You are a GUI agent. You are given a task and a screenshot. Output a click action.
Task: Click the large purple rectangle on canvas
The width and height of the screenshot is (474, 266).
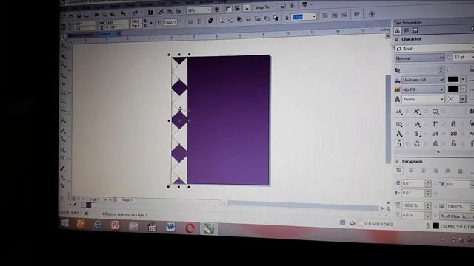[x=228, y=120]
